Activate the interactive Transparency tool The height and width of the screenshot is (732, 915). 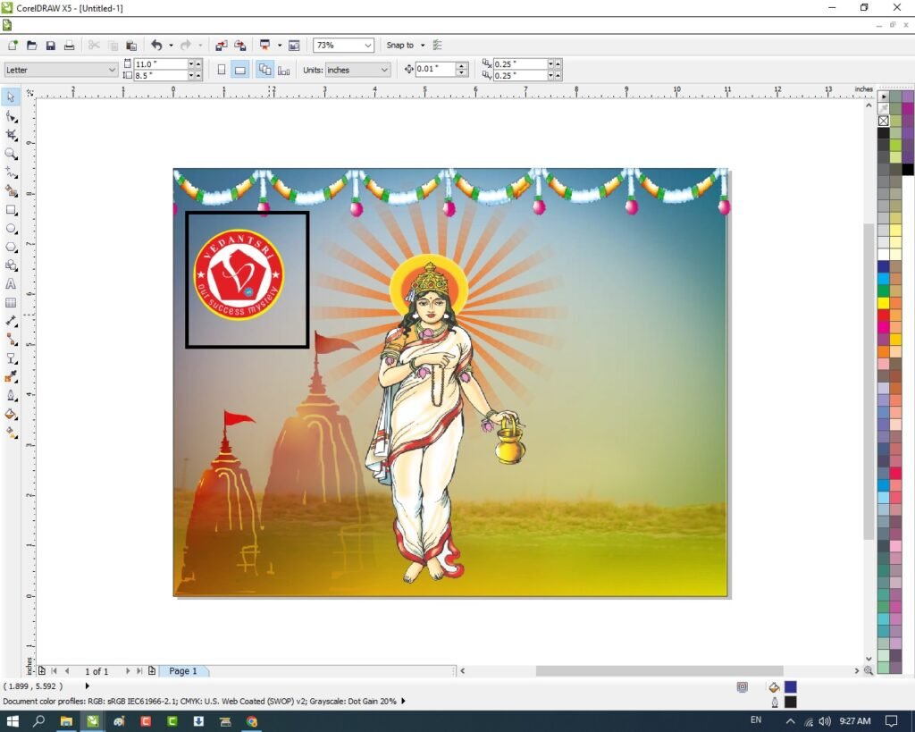point(11,358)
